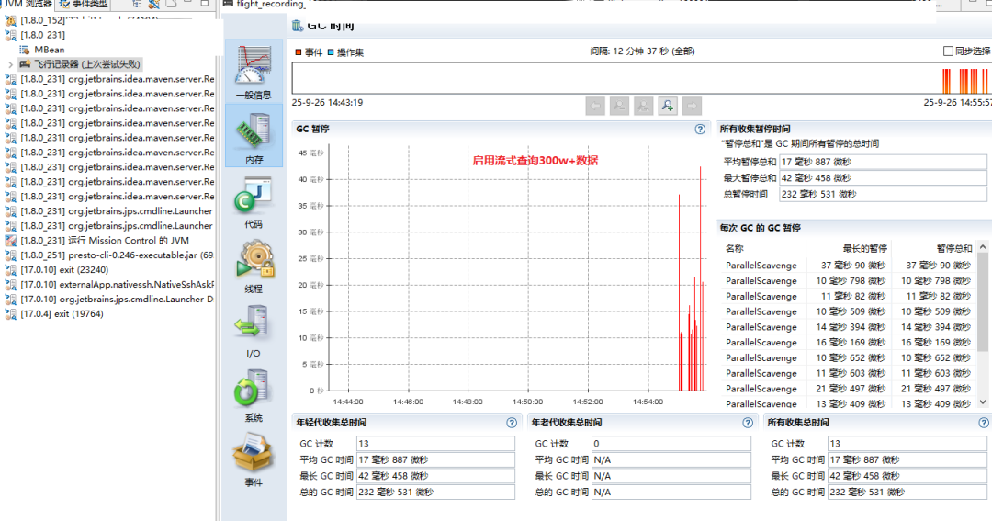992x521 pixels.
Task: Open help for GC 暂停 section
Action: [x=700, y=130]
